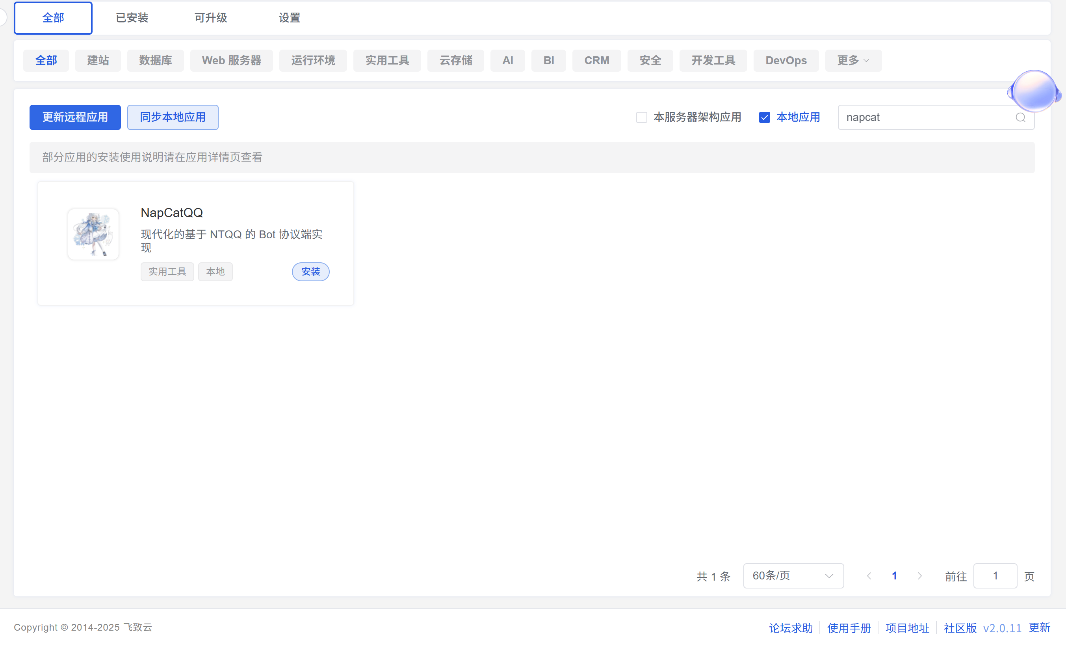The image size is (1066, 646).
Task: Enable 本服务器架构应用 checkbox
Action: coord(641,117)
